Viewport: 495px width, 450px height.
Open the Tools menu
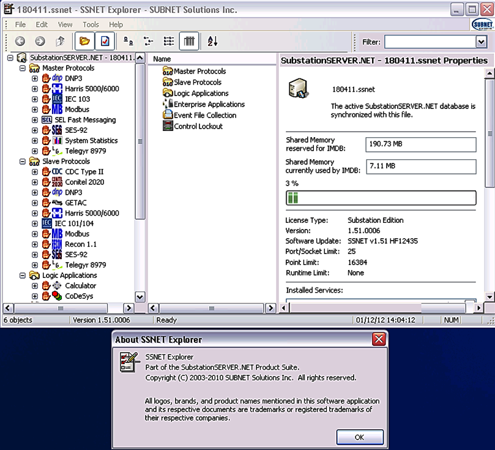pos(91,24)
